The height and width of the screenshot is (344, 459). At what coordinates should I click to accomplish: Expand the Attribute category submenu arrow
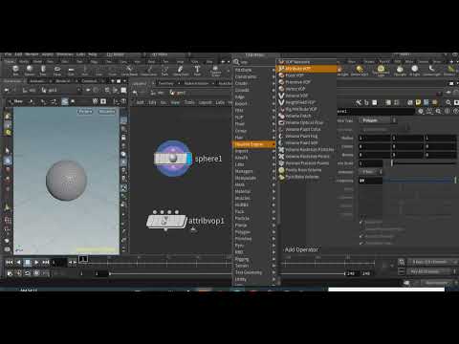273,70
